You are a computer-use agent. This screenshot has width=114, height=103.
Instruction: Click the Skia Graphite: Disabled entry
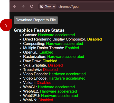point(43,65)
